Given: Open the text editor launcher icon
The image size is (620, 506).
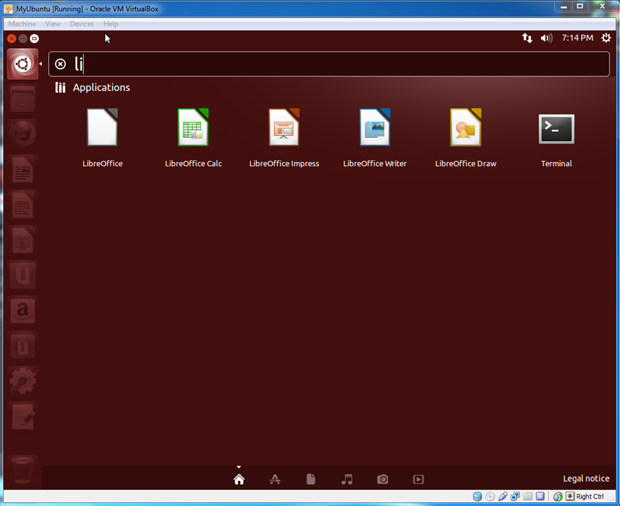Looking at the screenshot, I should (x=22, y=416).
